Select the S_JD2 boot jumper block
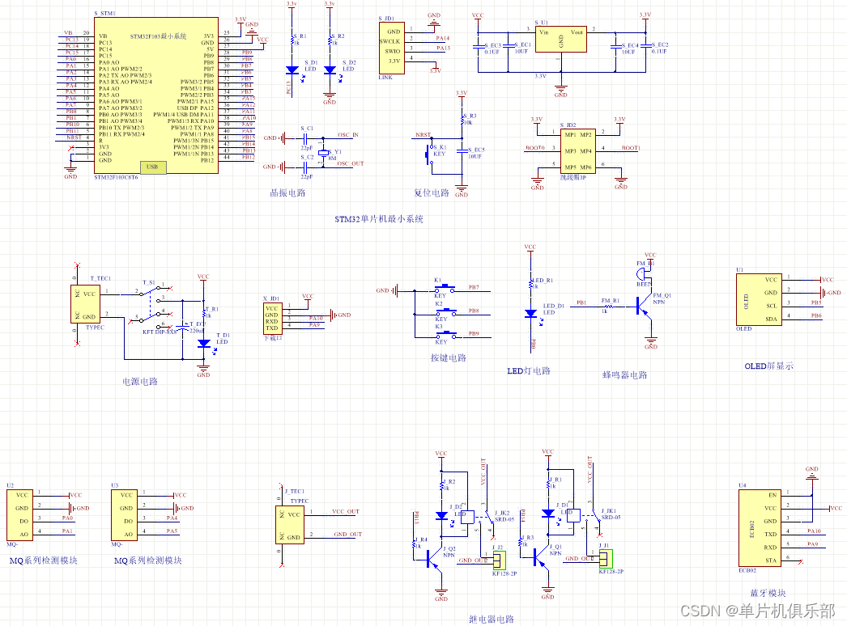Viewport: 847px width, 626px height. click(578, 151)
